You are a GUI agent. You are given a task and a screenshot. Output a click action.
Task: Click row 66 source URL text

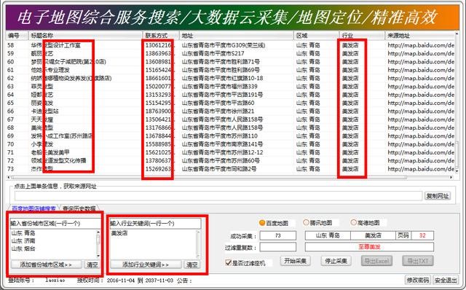click(421, 111)
